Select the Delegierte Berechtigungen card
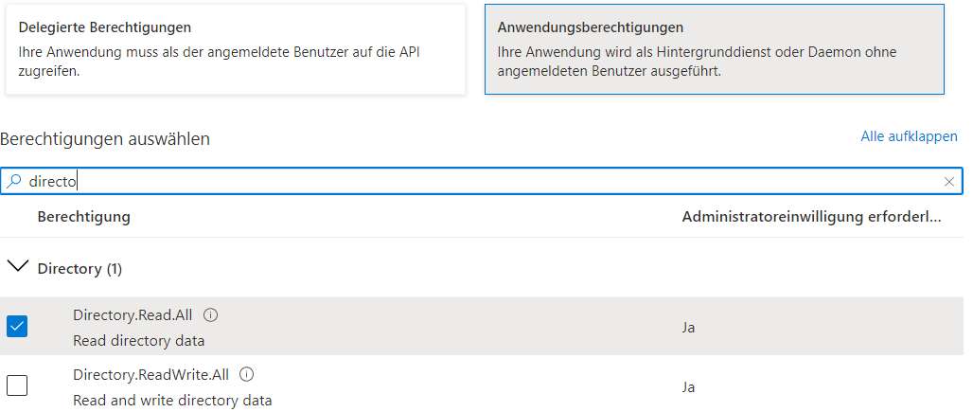Screen dimensions: 973x412 coord(235,49)
